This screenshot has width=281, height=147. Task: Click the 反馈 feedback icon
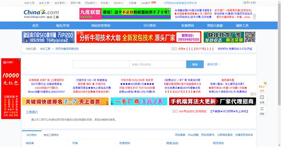pos(262,100)
